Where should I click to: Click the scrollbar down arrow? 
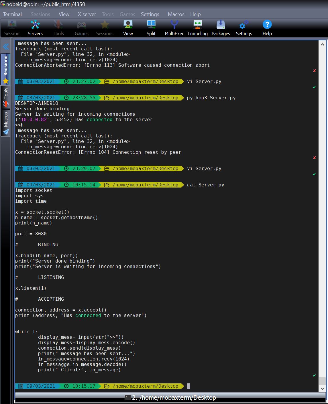click(x=322, y=389)
